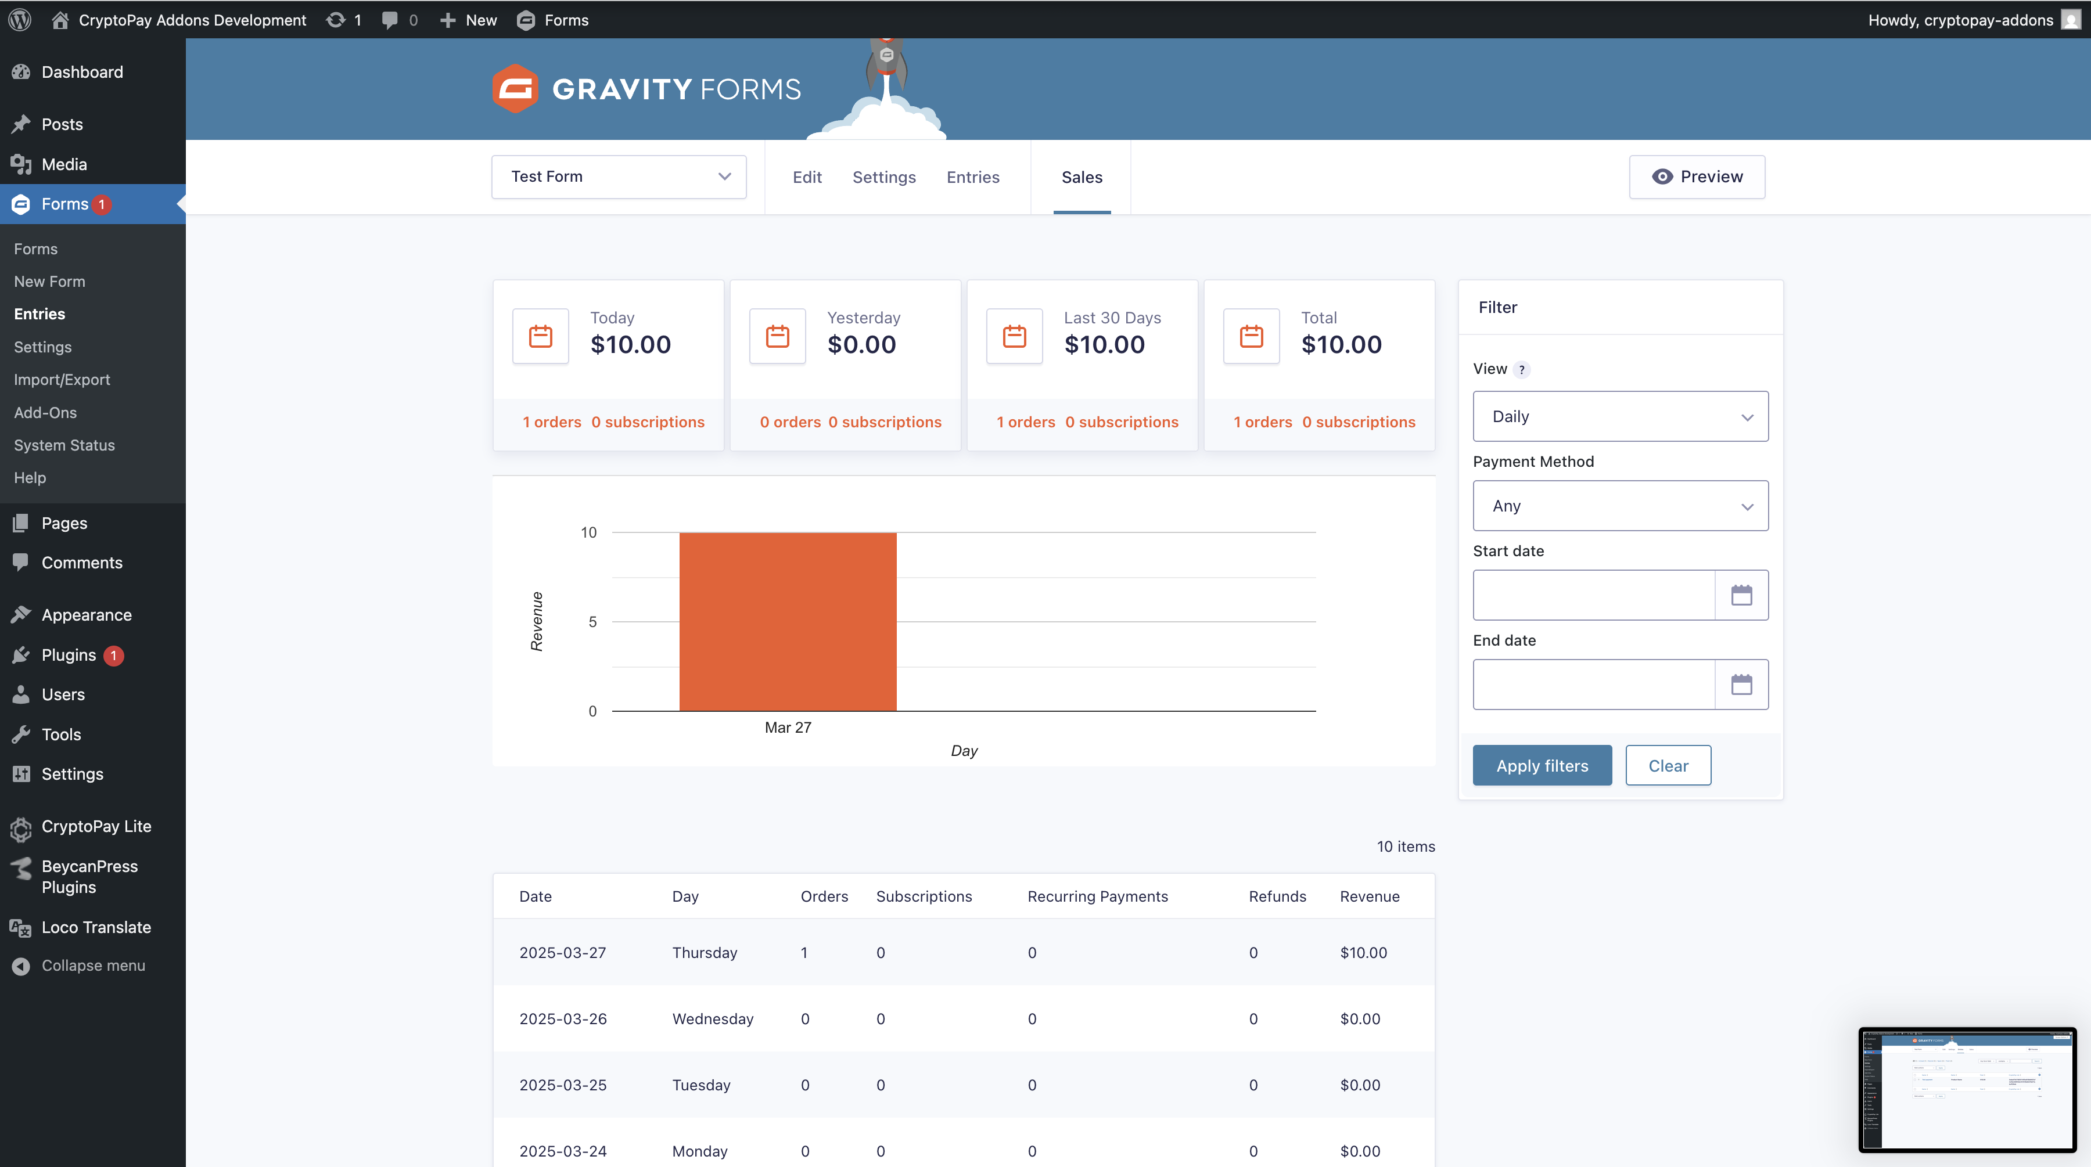This screenshot has width=2091, height=1167.
Task: Click the End date calendar icon
Action: coord(1741,684)
